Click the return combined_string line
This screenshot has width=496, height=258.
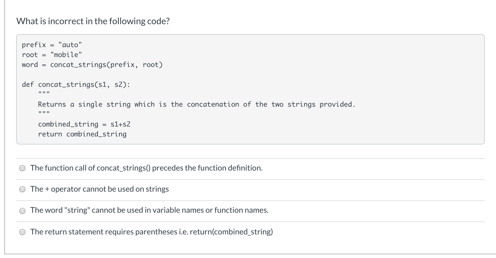tap(82, 134)
